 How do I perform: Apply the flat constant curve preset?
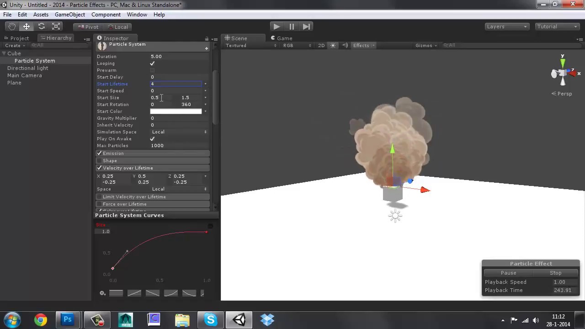tap(116, 293)
